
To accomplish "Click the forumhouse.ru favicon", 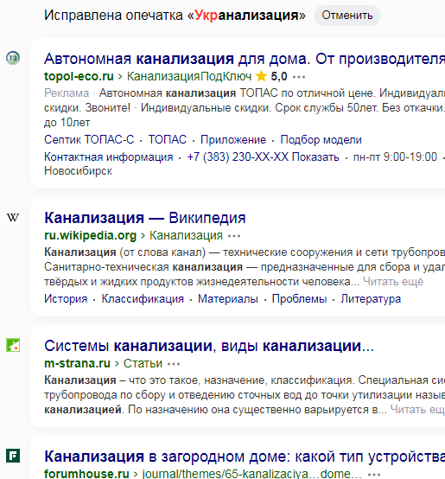I will tap(13, 456).
